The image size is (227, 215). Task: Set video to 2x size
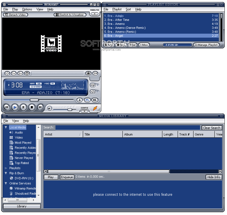20,74
